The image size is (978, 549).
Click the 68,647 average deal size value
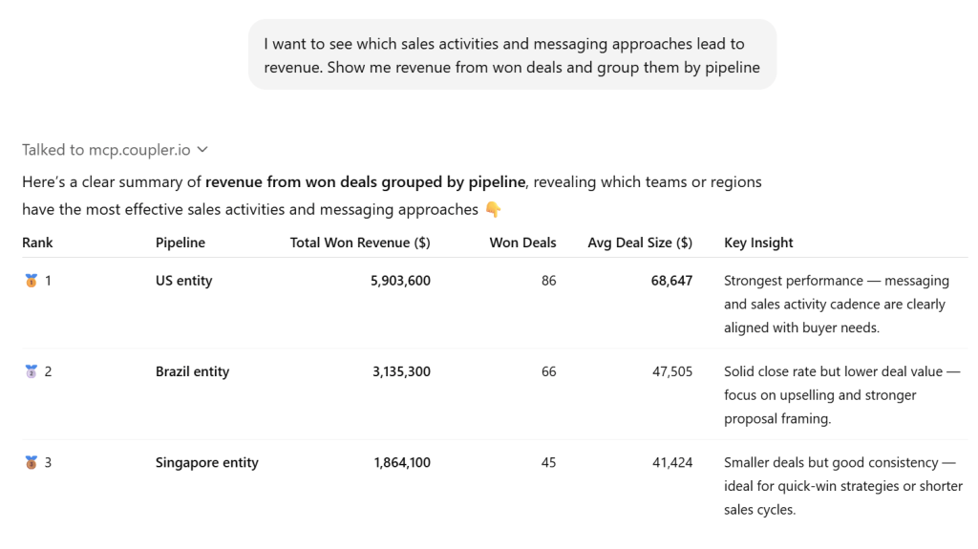(x=671, y=281)
